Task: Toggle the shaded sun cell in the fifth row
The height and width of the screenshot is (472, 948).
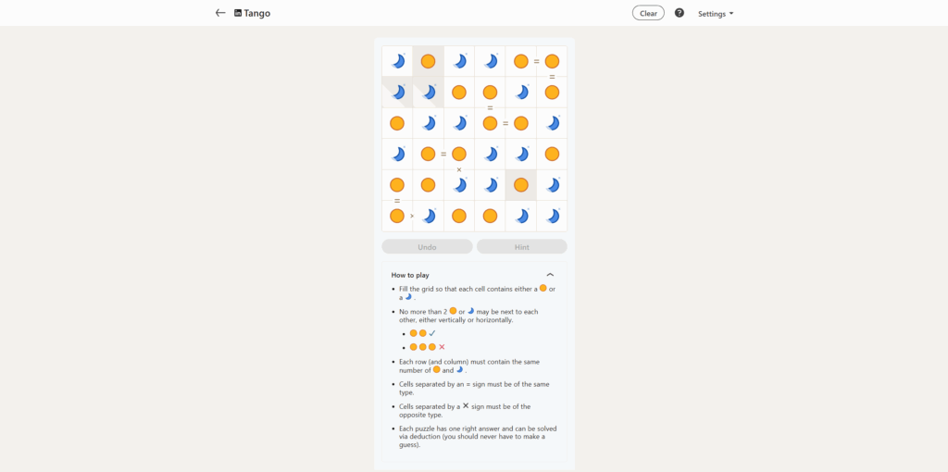Action: point(521,185)
